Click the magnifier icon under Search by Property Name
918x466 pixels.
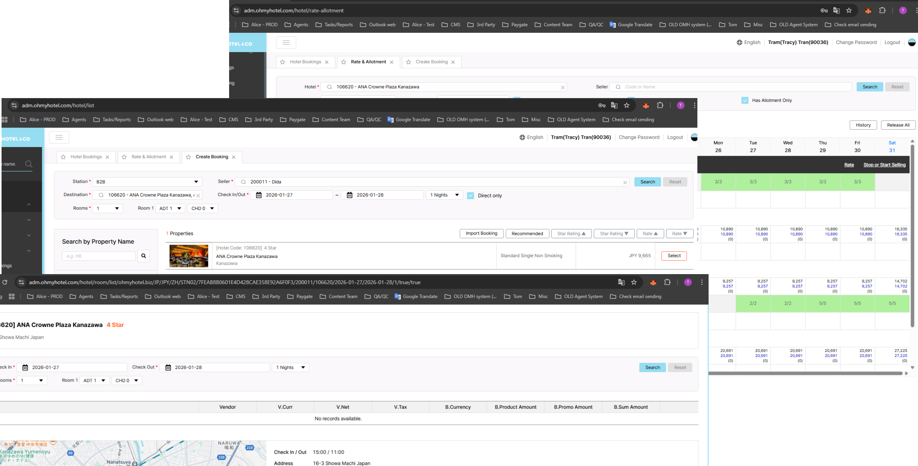tap(143, 256)
